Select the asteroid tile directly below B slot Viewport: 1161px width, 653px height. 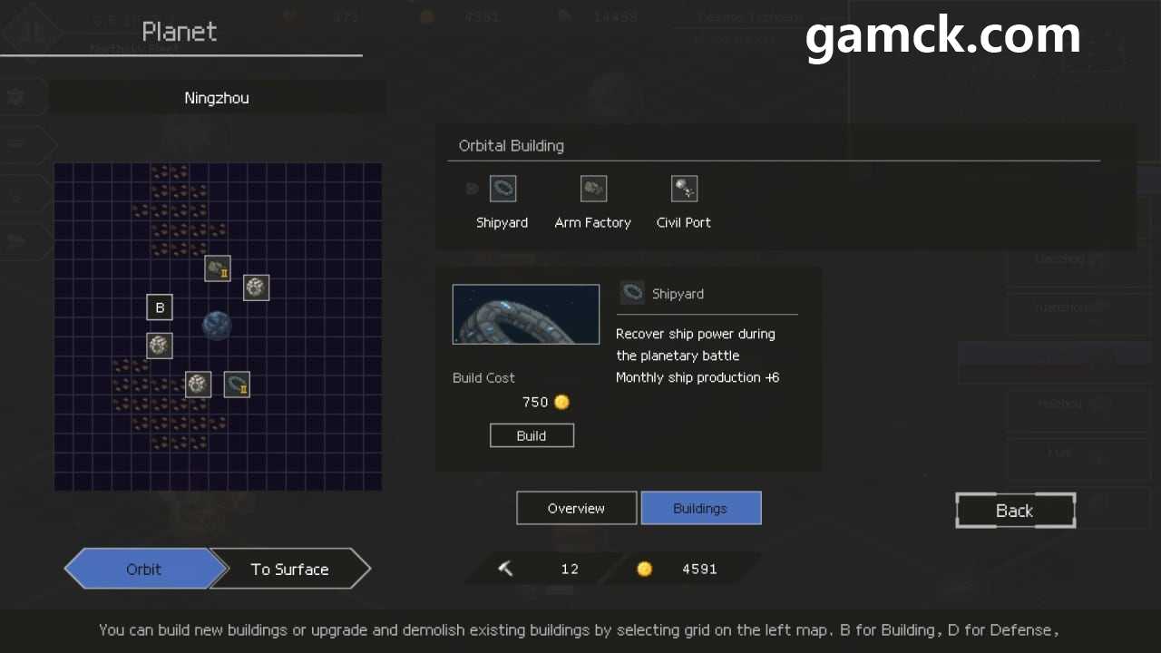160,346
